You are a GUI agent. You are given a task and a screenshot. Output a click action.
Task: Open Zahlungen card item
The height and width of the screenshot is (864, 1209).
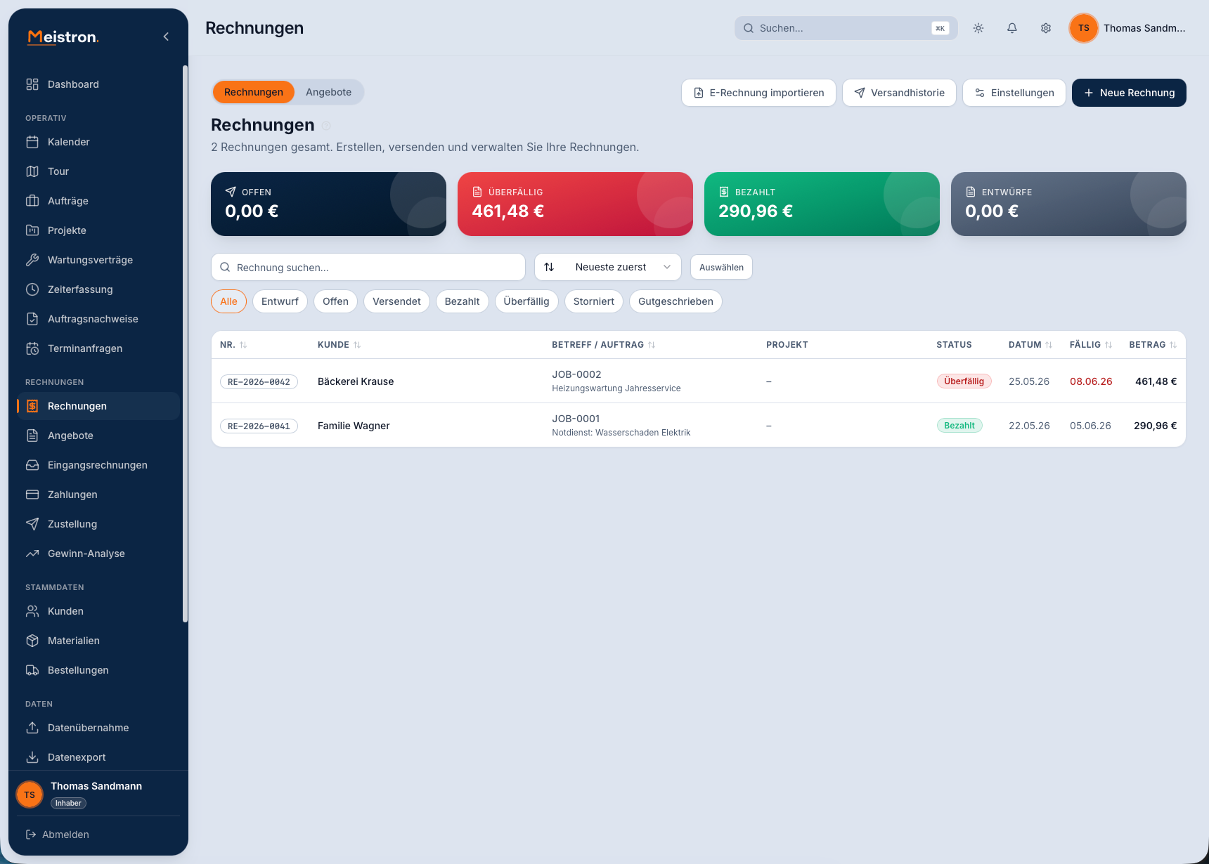click(98, 495)
